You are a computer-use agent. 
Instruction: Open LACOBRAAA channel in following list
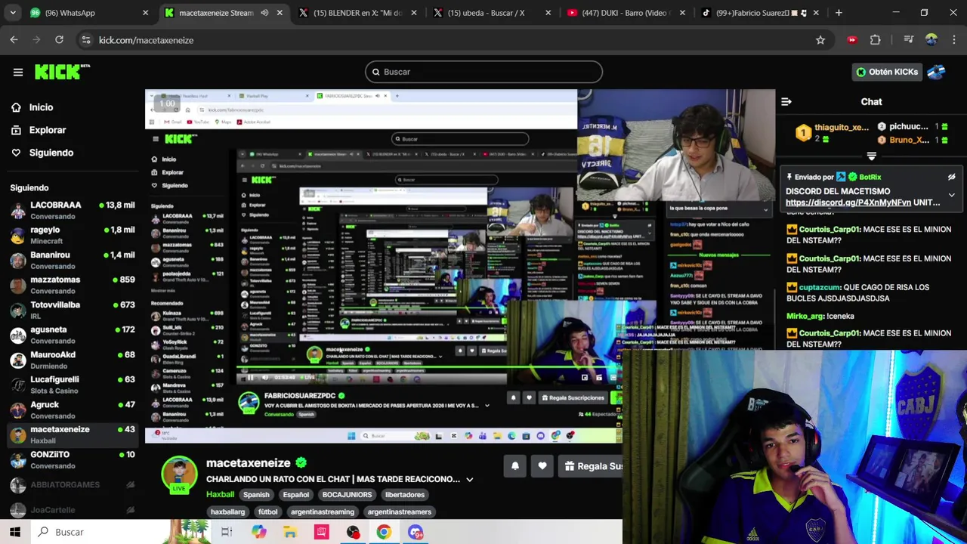(x=73, y=210)
